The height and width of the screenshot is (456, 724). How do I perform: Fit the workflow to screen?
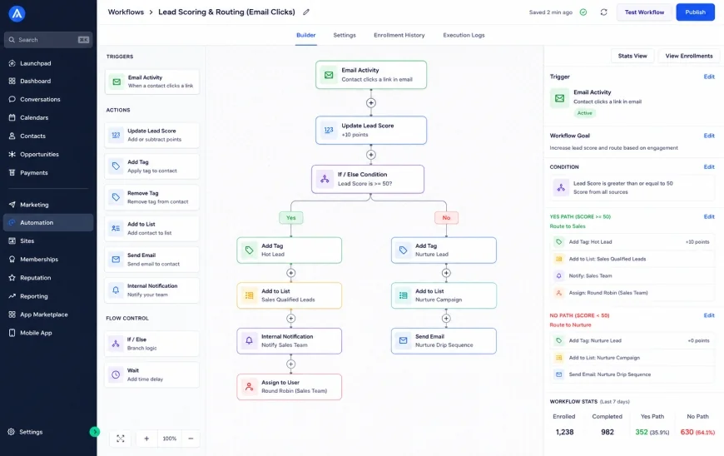tap(121, 439)
